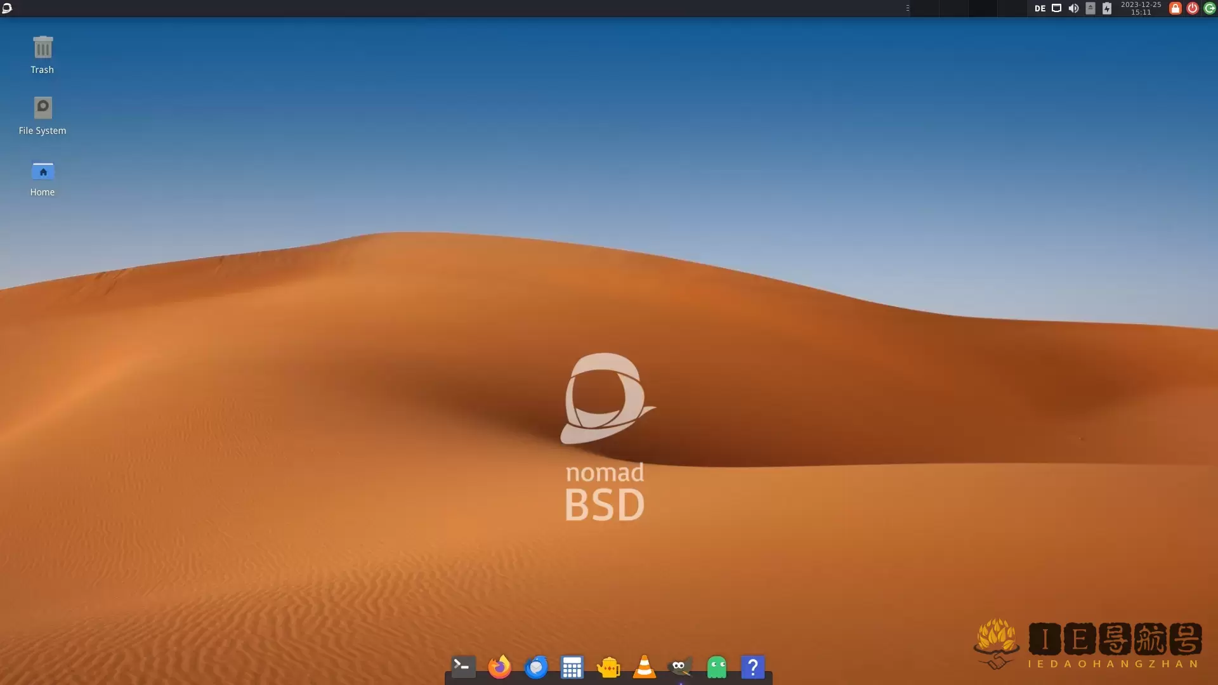Viewport: 1218px width, 685px height.
Task: Open the volume speaker tray icon
Action: click(x=1073, y=8)
